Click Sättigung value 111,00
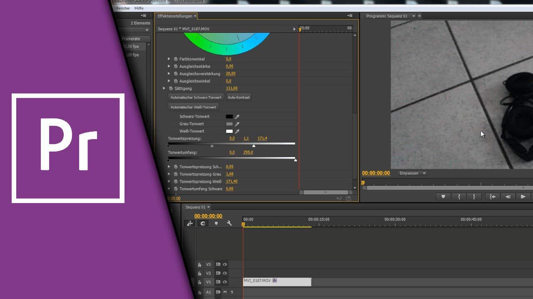533x299 pixels. tap(232, 88)
